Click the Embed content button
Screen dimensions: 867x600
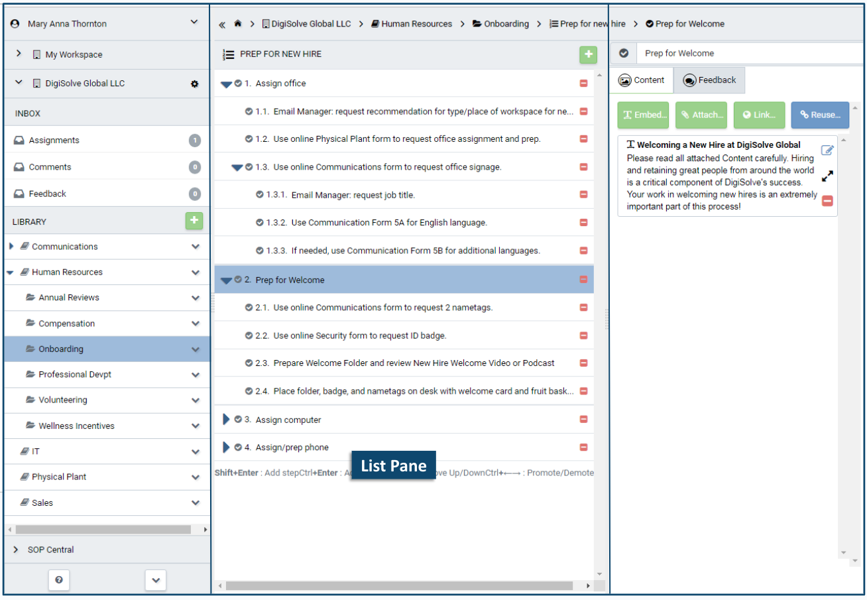(643, 115)
